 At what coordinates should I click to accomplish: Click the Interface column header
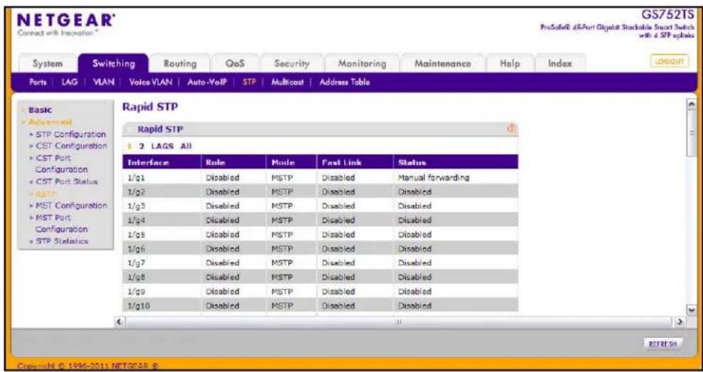[161, 162]
